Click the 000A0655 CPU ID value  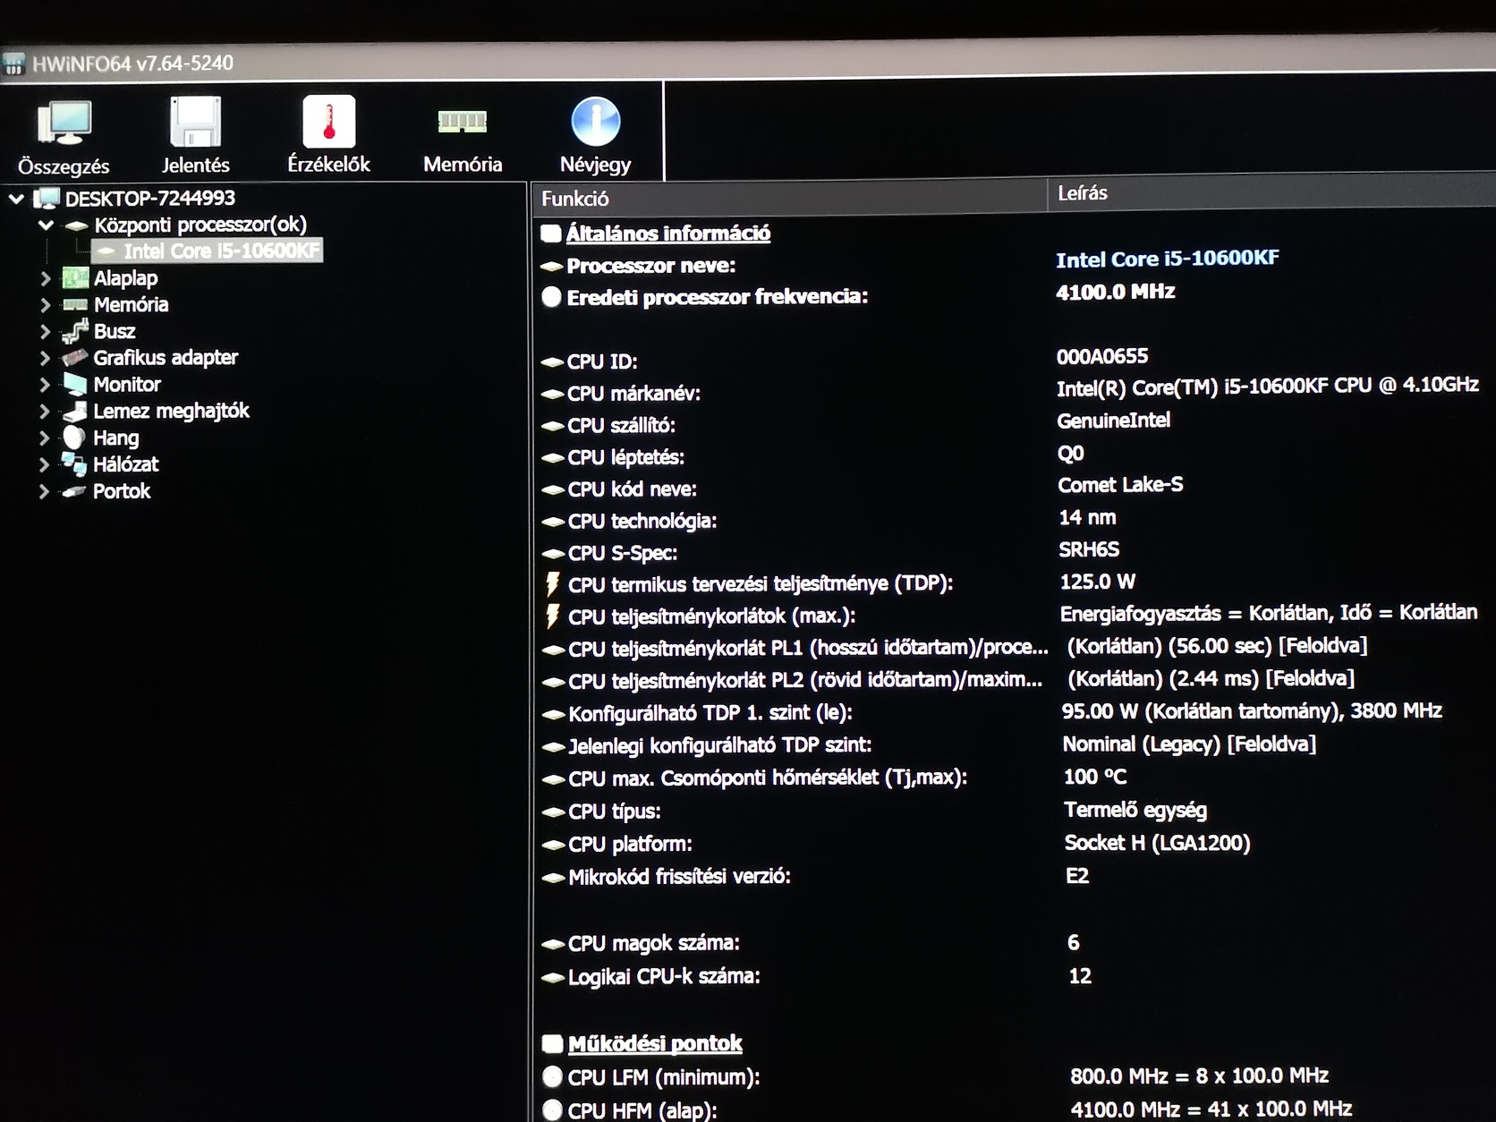[x=1101, y=357]
